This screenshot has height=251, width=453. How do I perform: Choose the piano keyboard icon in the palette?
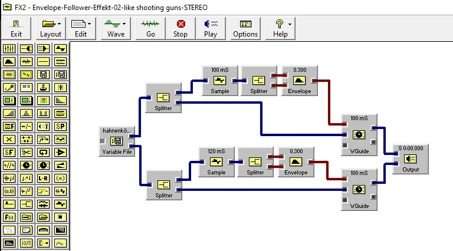click(x=27, y=87)
